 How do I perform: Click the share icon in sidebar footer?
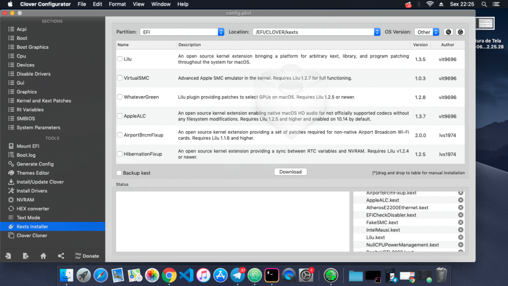point(60,256)
